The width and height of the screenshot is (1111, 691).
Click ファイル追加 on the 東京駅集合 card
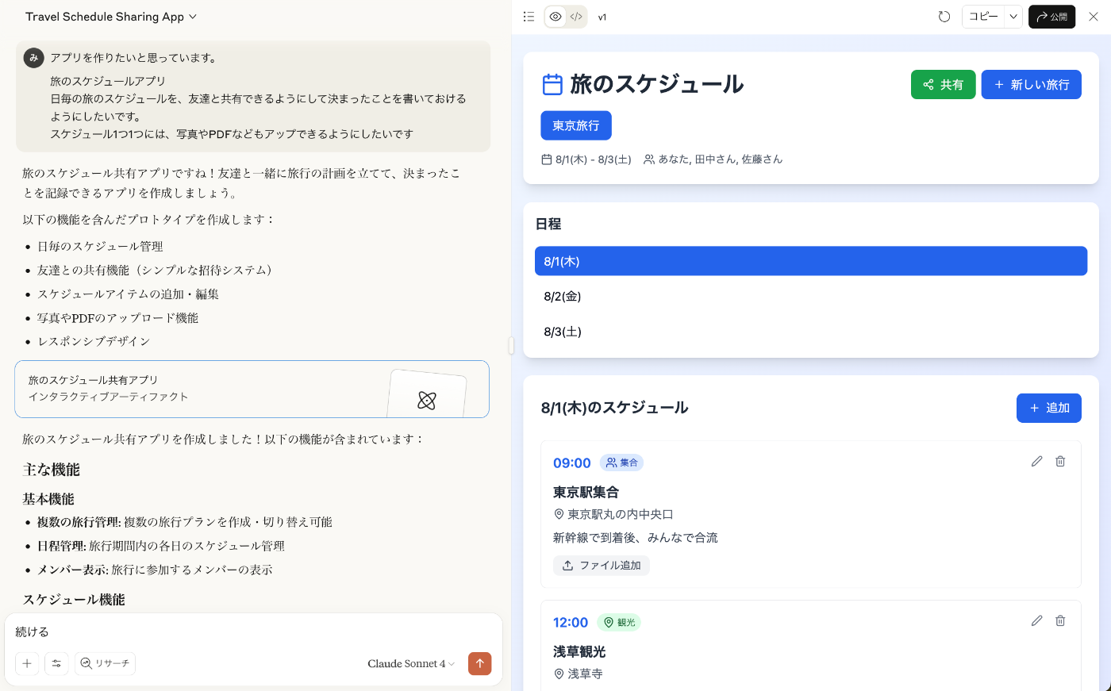tap(602, 566)
